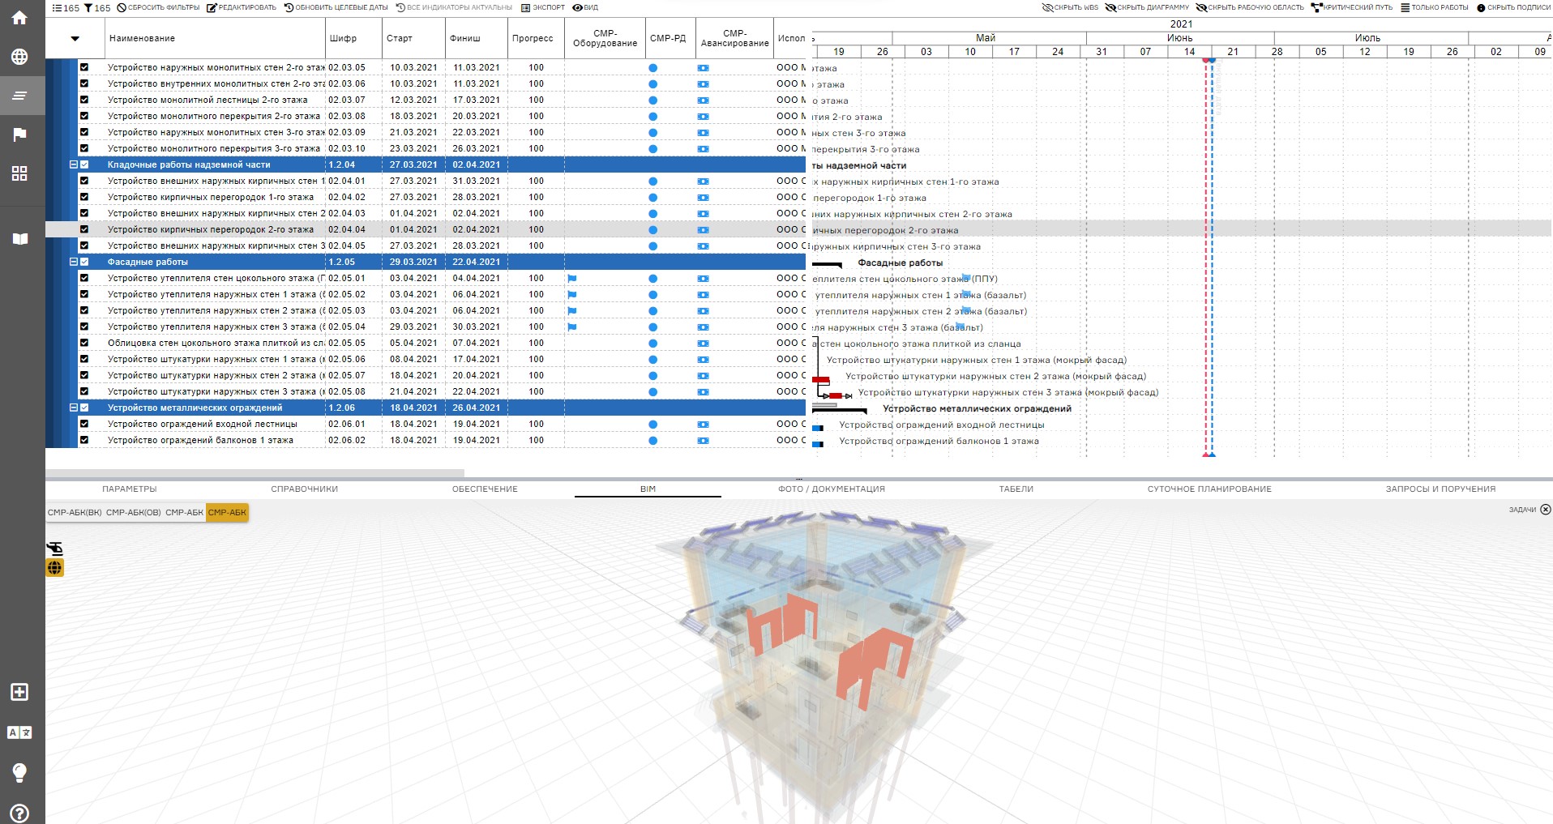
Task: Open the lightbulb tips icon
Action: click(x=19, y=772)
